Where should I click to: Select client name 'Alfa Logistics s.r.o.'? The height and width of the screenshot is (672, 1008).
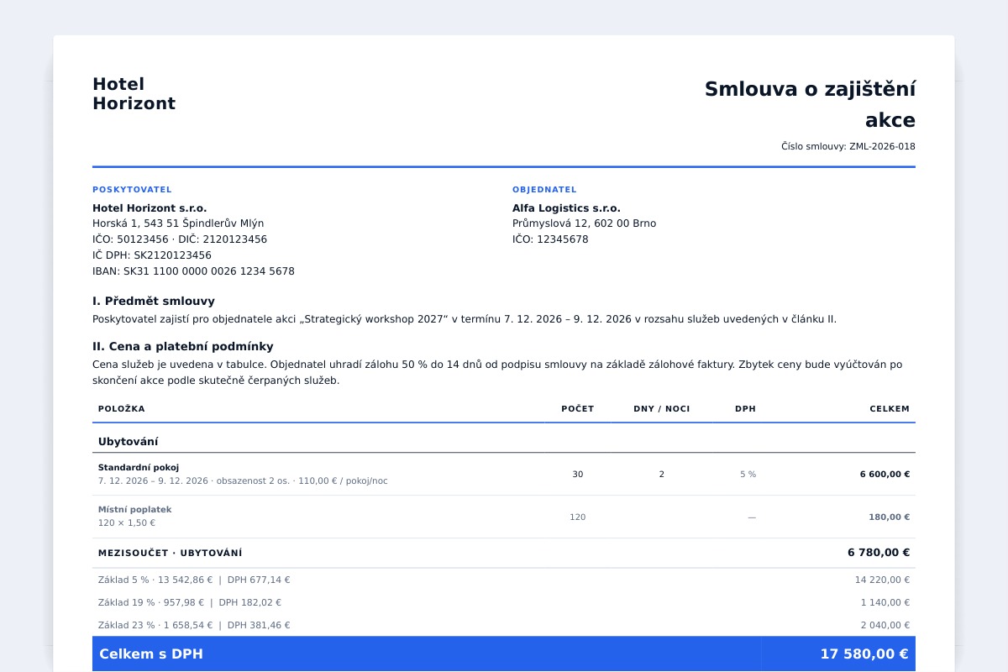click(566, 208)
